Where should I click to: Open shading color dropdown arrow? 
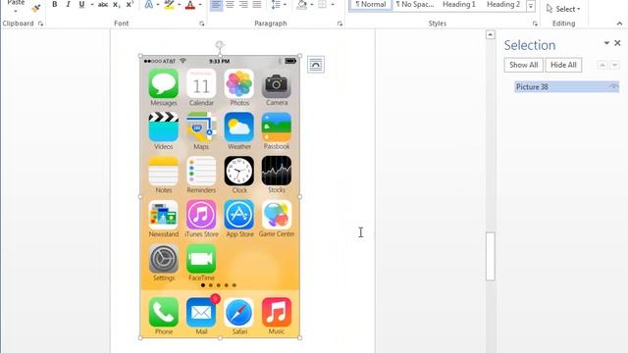click(312, 4)
